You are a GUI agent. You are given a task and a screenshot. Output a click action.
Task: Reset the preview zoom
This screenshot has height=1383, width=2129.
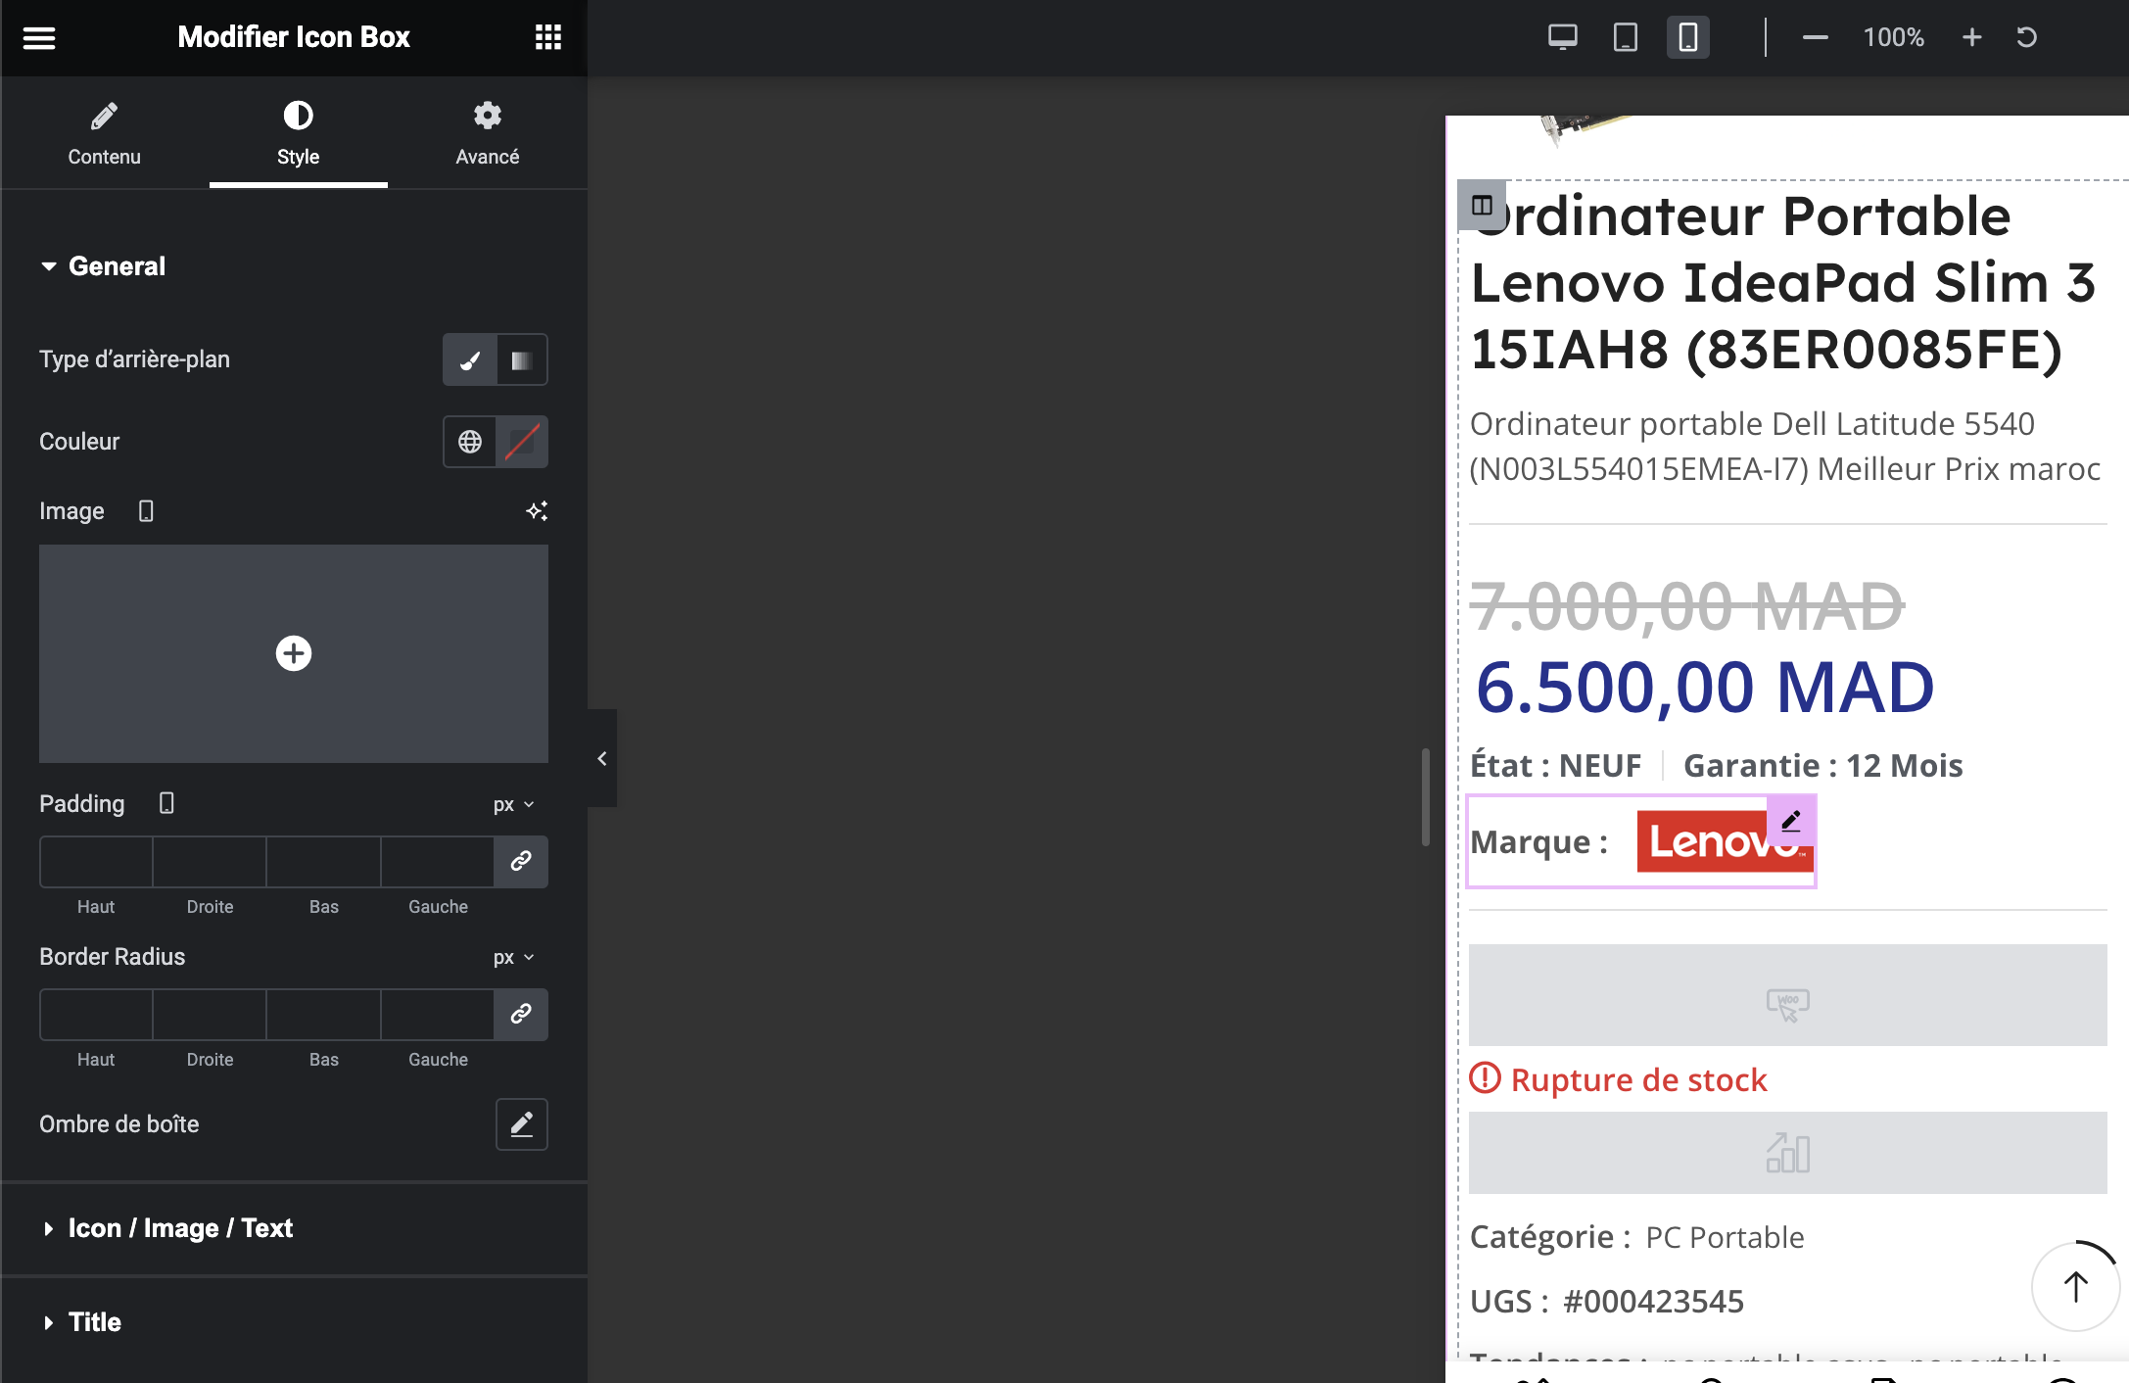[2027, 37]
